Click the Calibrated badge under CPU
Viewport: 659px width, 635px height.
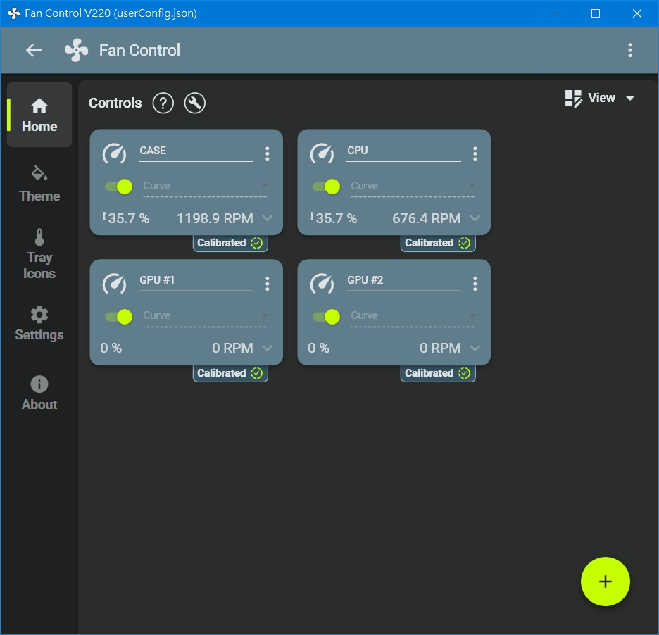(438, 243)
